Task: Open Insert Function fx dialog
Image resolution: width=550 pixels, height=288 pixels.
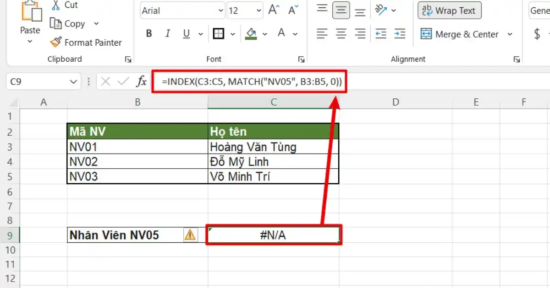Action: click(142, 82)
